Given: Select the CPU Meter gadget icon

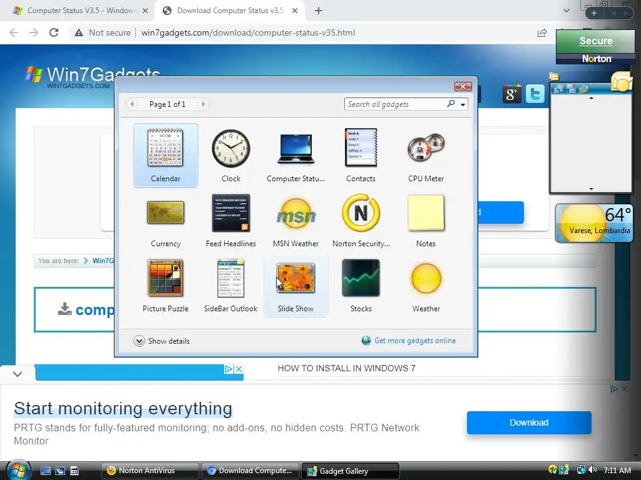Looking at the screenshot, I should point(426,147).
